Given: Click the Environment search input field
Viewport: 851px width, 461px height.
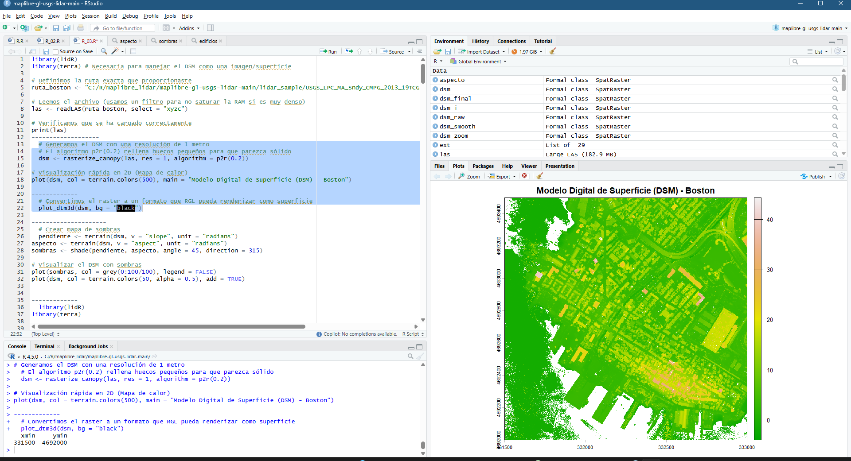Looking at the screenshot, I should point(818,62).
